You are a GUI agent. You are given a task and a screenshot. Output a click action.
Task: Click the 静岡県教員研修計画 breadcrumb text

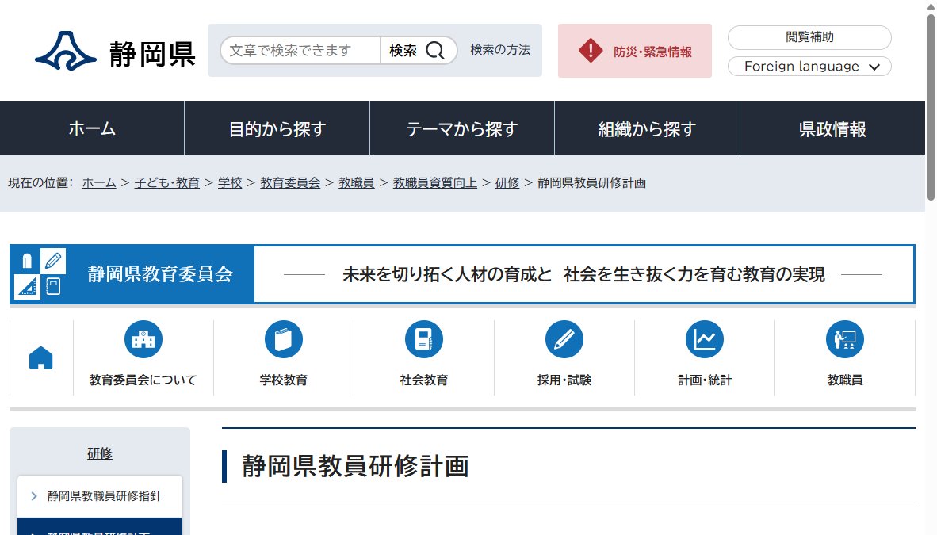pos(591,183)
